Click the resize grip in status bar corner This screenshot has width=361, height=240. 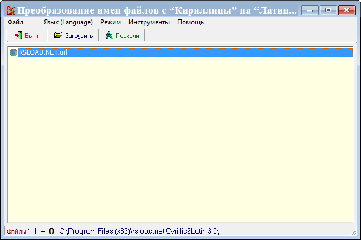coord(354,232)
